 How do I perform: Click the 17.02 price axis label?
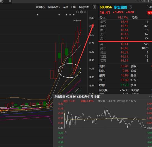coord(91,18)
